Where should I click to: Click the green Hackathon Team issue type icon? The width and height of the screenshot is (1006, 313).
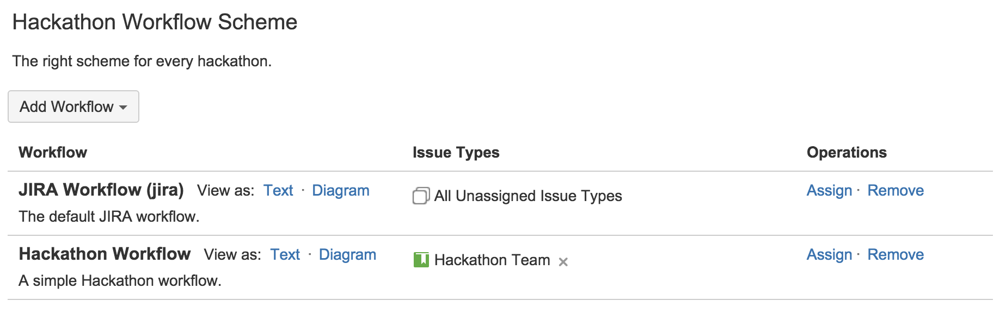coord(422,260)
